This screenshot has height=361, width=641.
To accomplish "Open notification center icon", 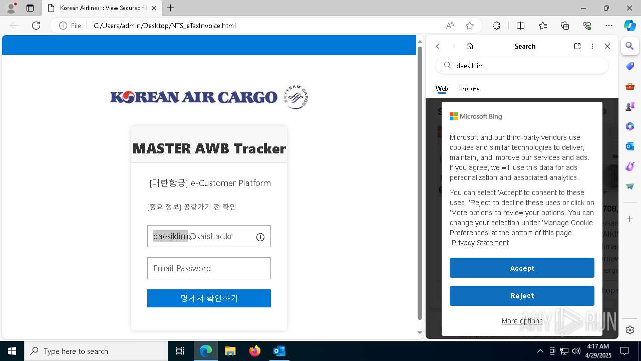I will click(624, 351).
